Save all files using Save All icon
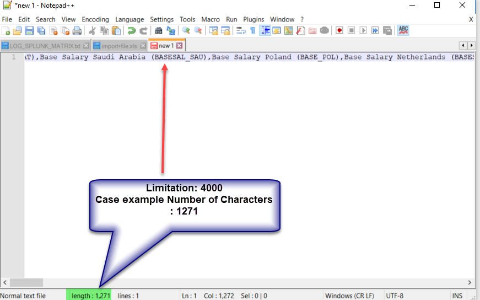 point(41,31)
